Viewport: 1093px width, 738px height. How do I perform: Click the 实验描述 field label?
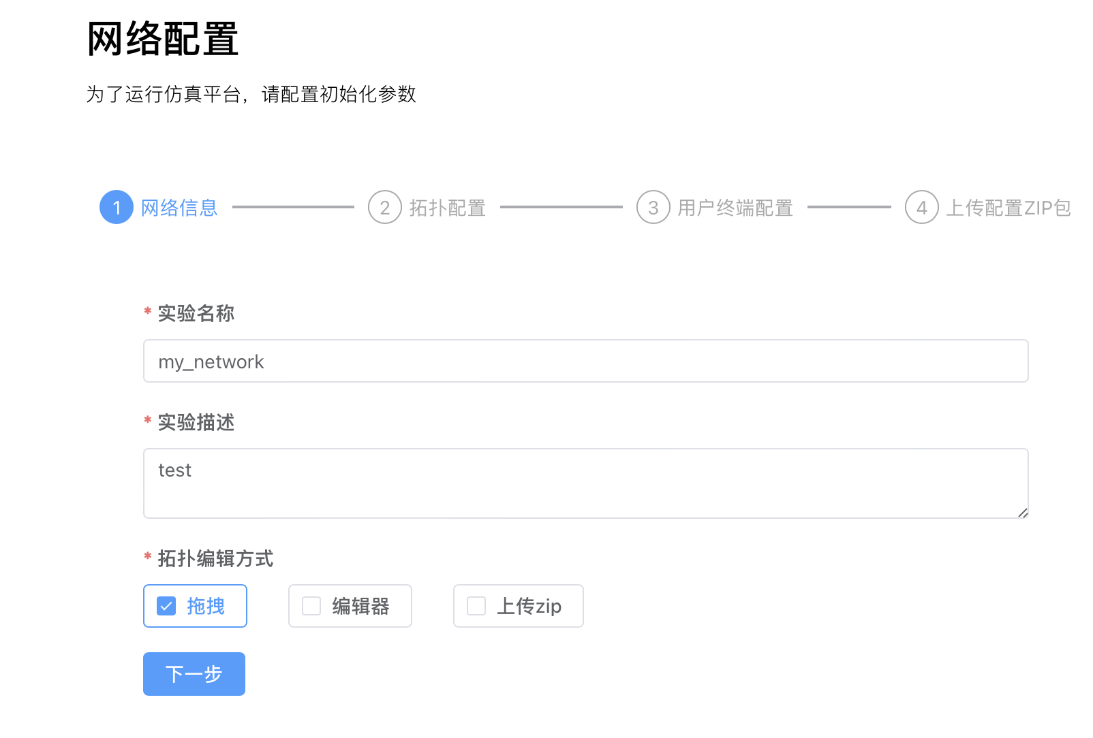(196, 422)
